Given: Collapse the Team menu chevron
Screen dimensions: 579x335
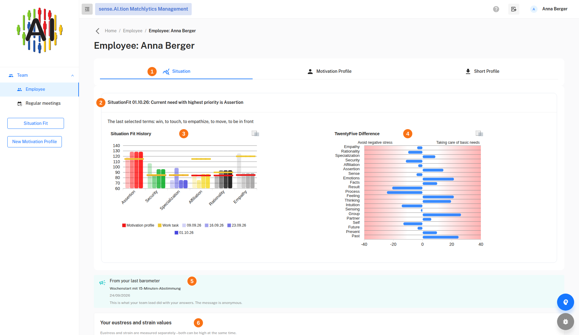Looking at the screenshot, I should pos(73,76).
